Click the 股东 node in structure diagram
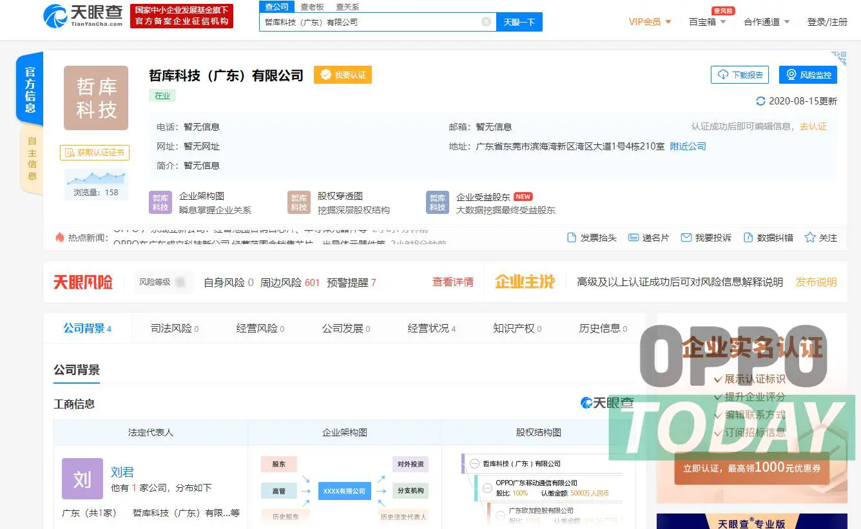Screen dimensions: 861x529 [278, 464]
